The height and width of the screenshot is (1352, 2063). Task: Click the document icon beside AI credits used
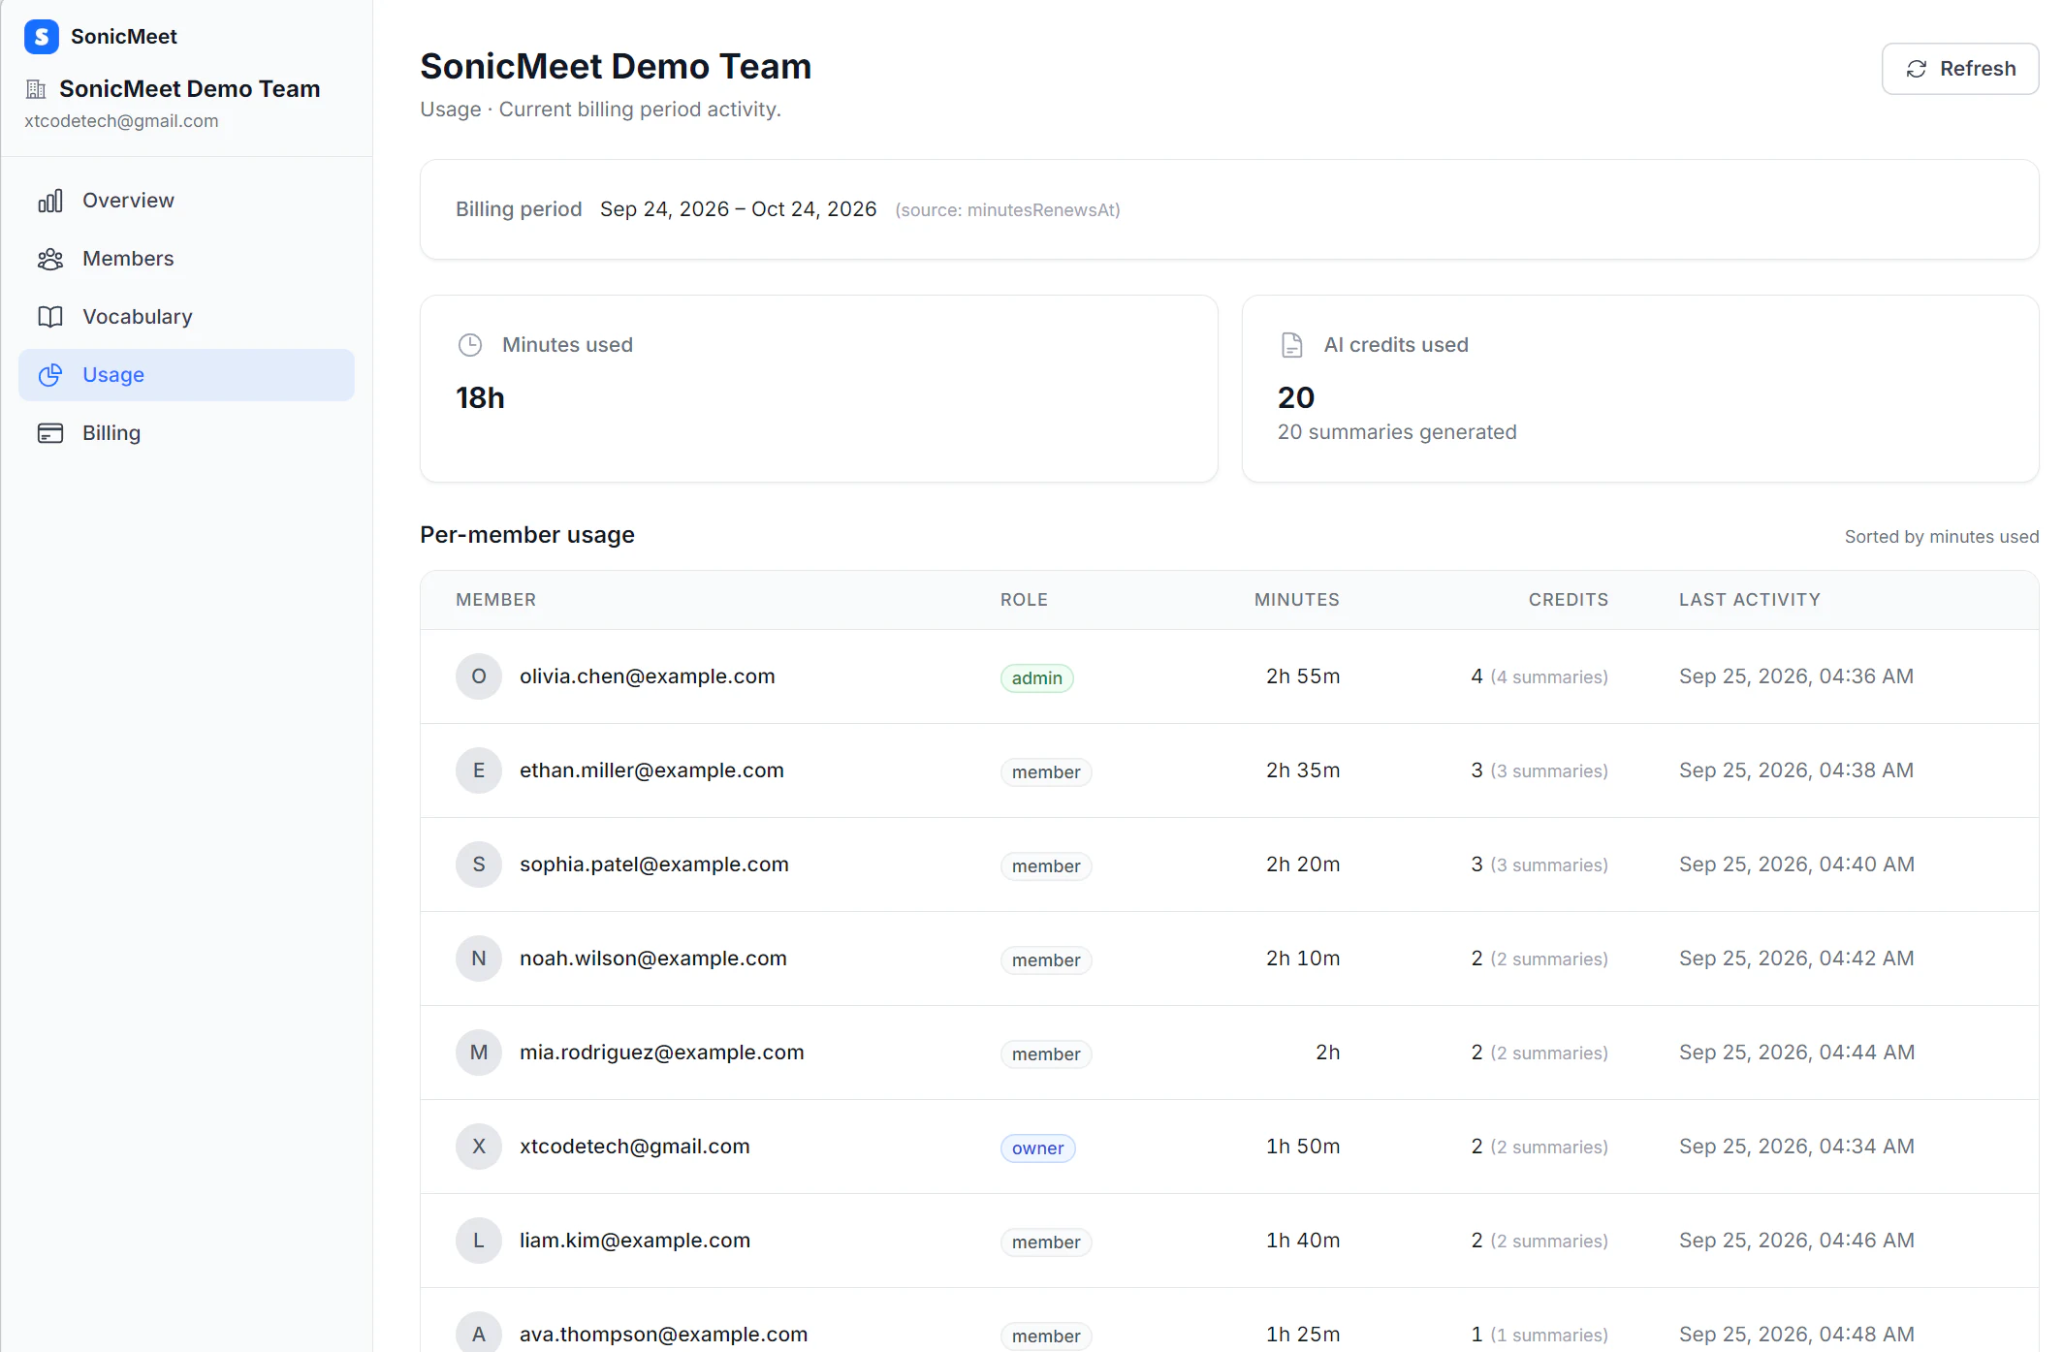coord(1292,345)
